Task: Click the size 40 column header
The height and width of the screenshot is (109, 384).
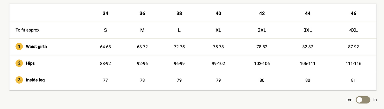Action: click(218, 13)
